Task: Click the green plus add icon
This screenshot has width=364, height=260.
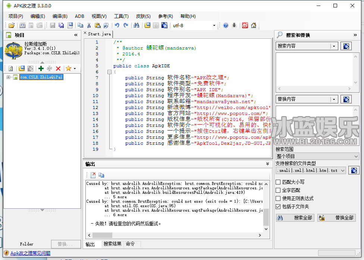Action: tap(41, 68)
